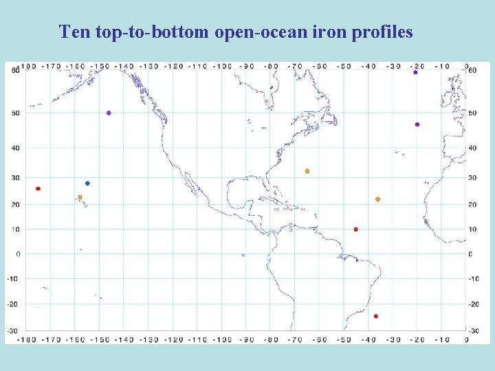
Task: Select the purple dot in the North Pacific at 50°N
Action: [109, 113]
